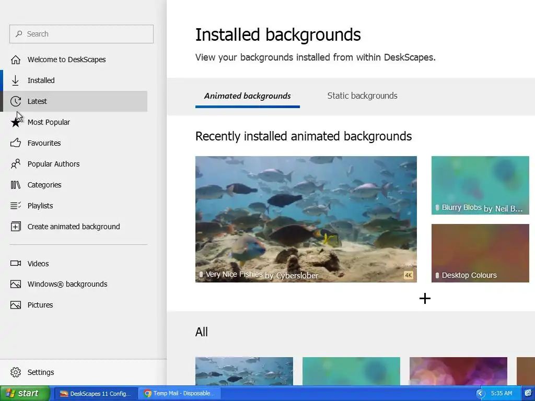Show Favourites backgrounds
This screenshot has height=401, width=535.
click(44, 143)
